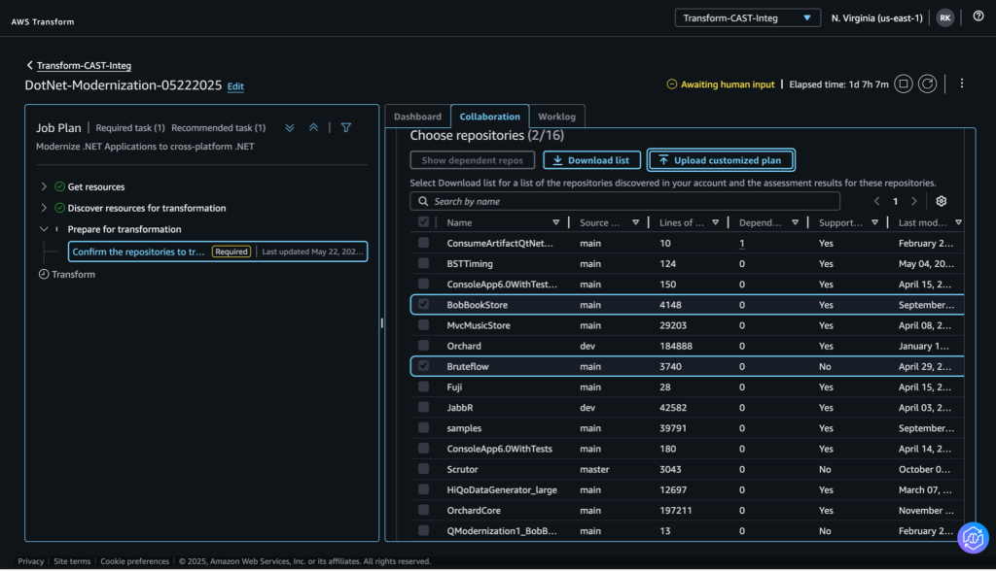The image size is (996, 571).
Task: Click the Search by name field
Action: click(625, 201)
